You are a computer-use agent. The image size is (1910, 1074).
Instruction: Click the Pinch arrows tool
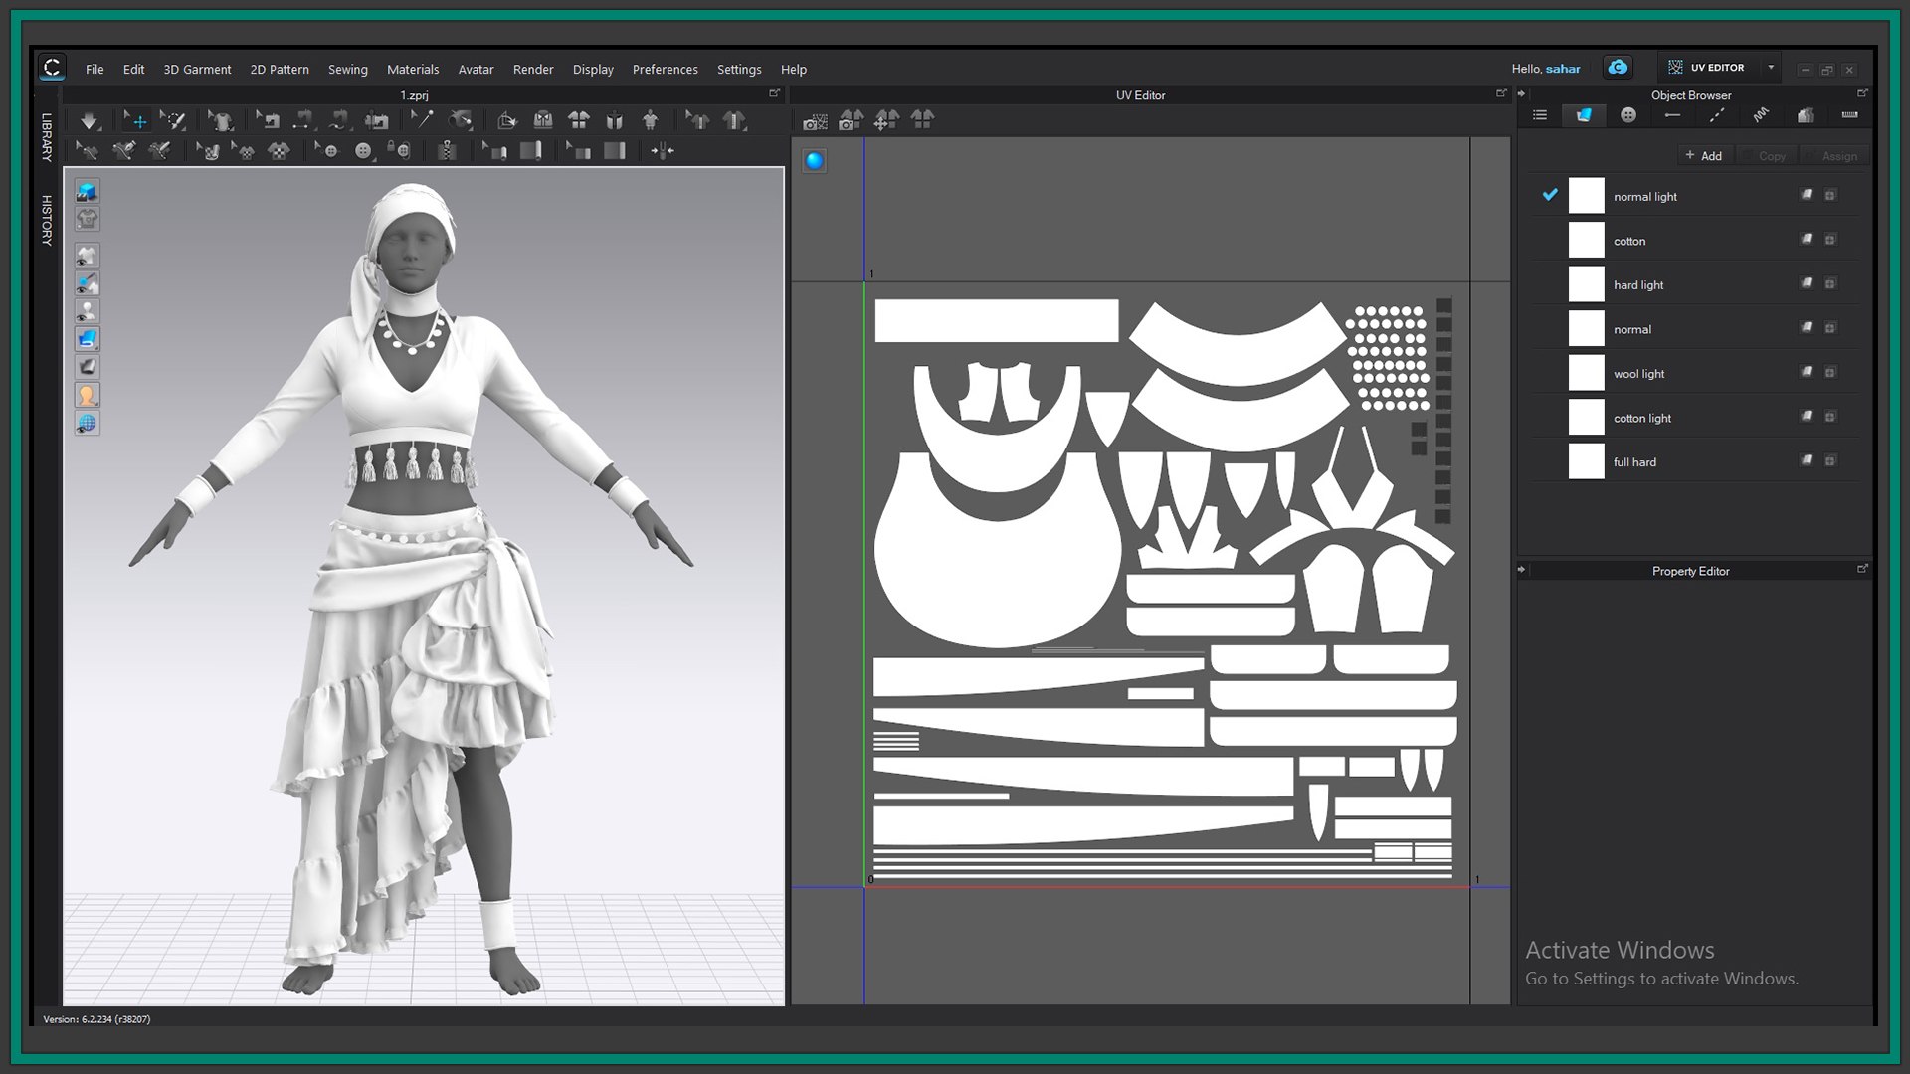pyautogui.click(x=663, y=151)
